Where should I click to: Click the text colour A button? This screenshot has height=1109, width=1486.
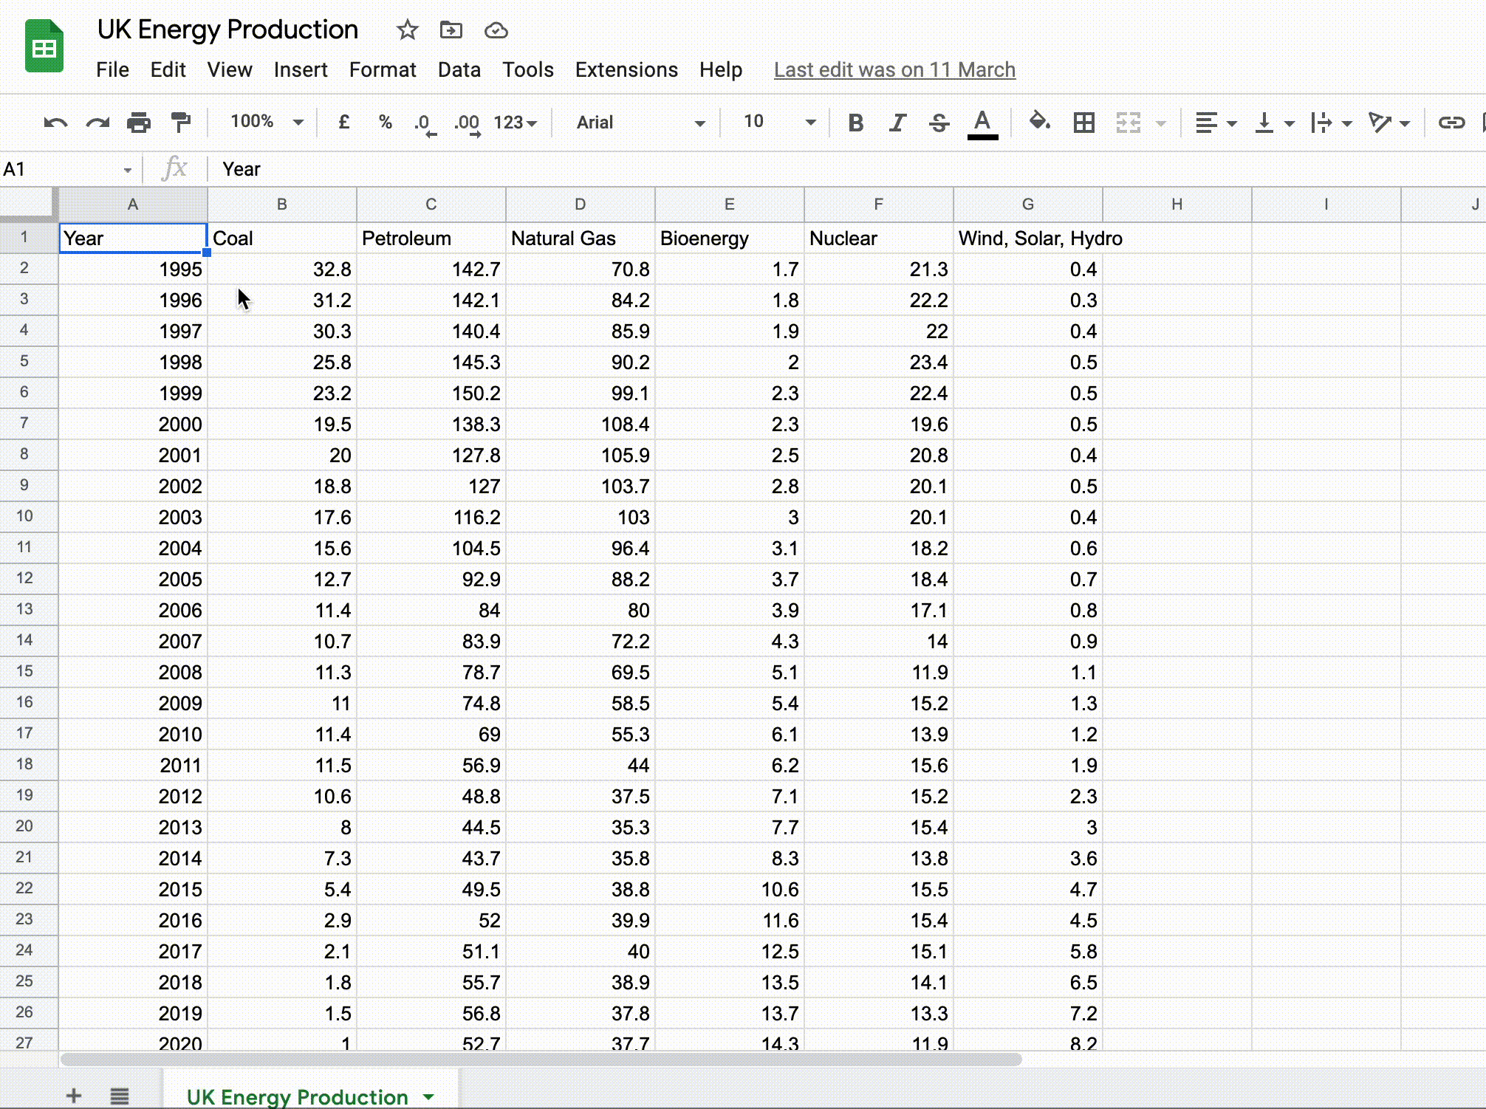(x=982, y=123)
